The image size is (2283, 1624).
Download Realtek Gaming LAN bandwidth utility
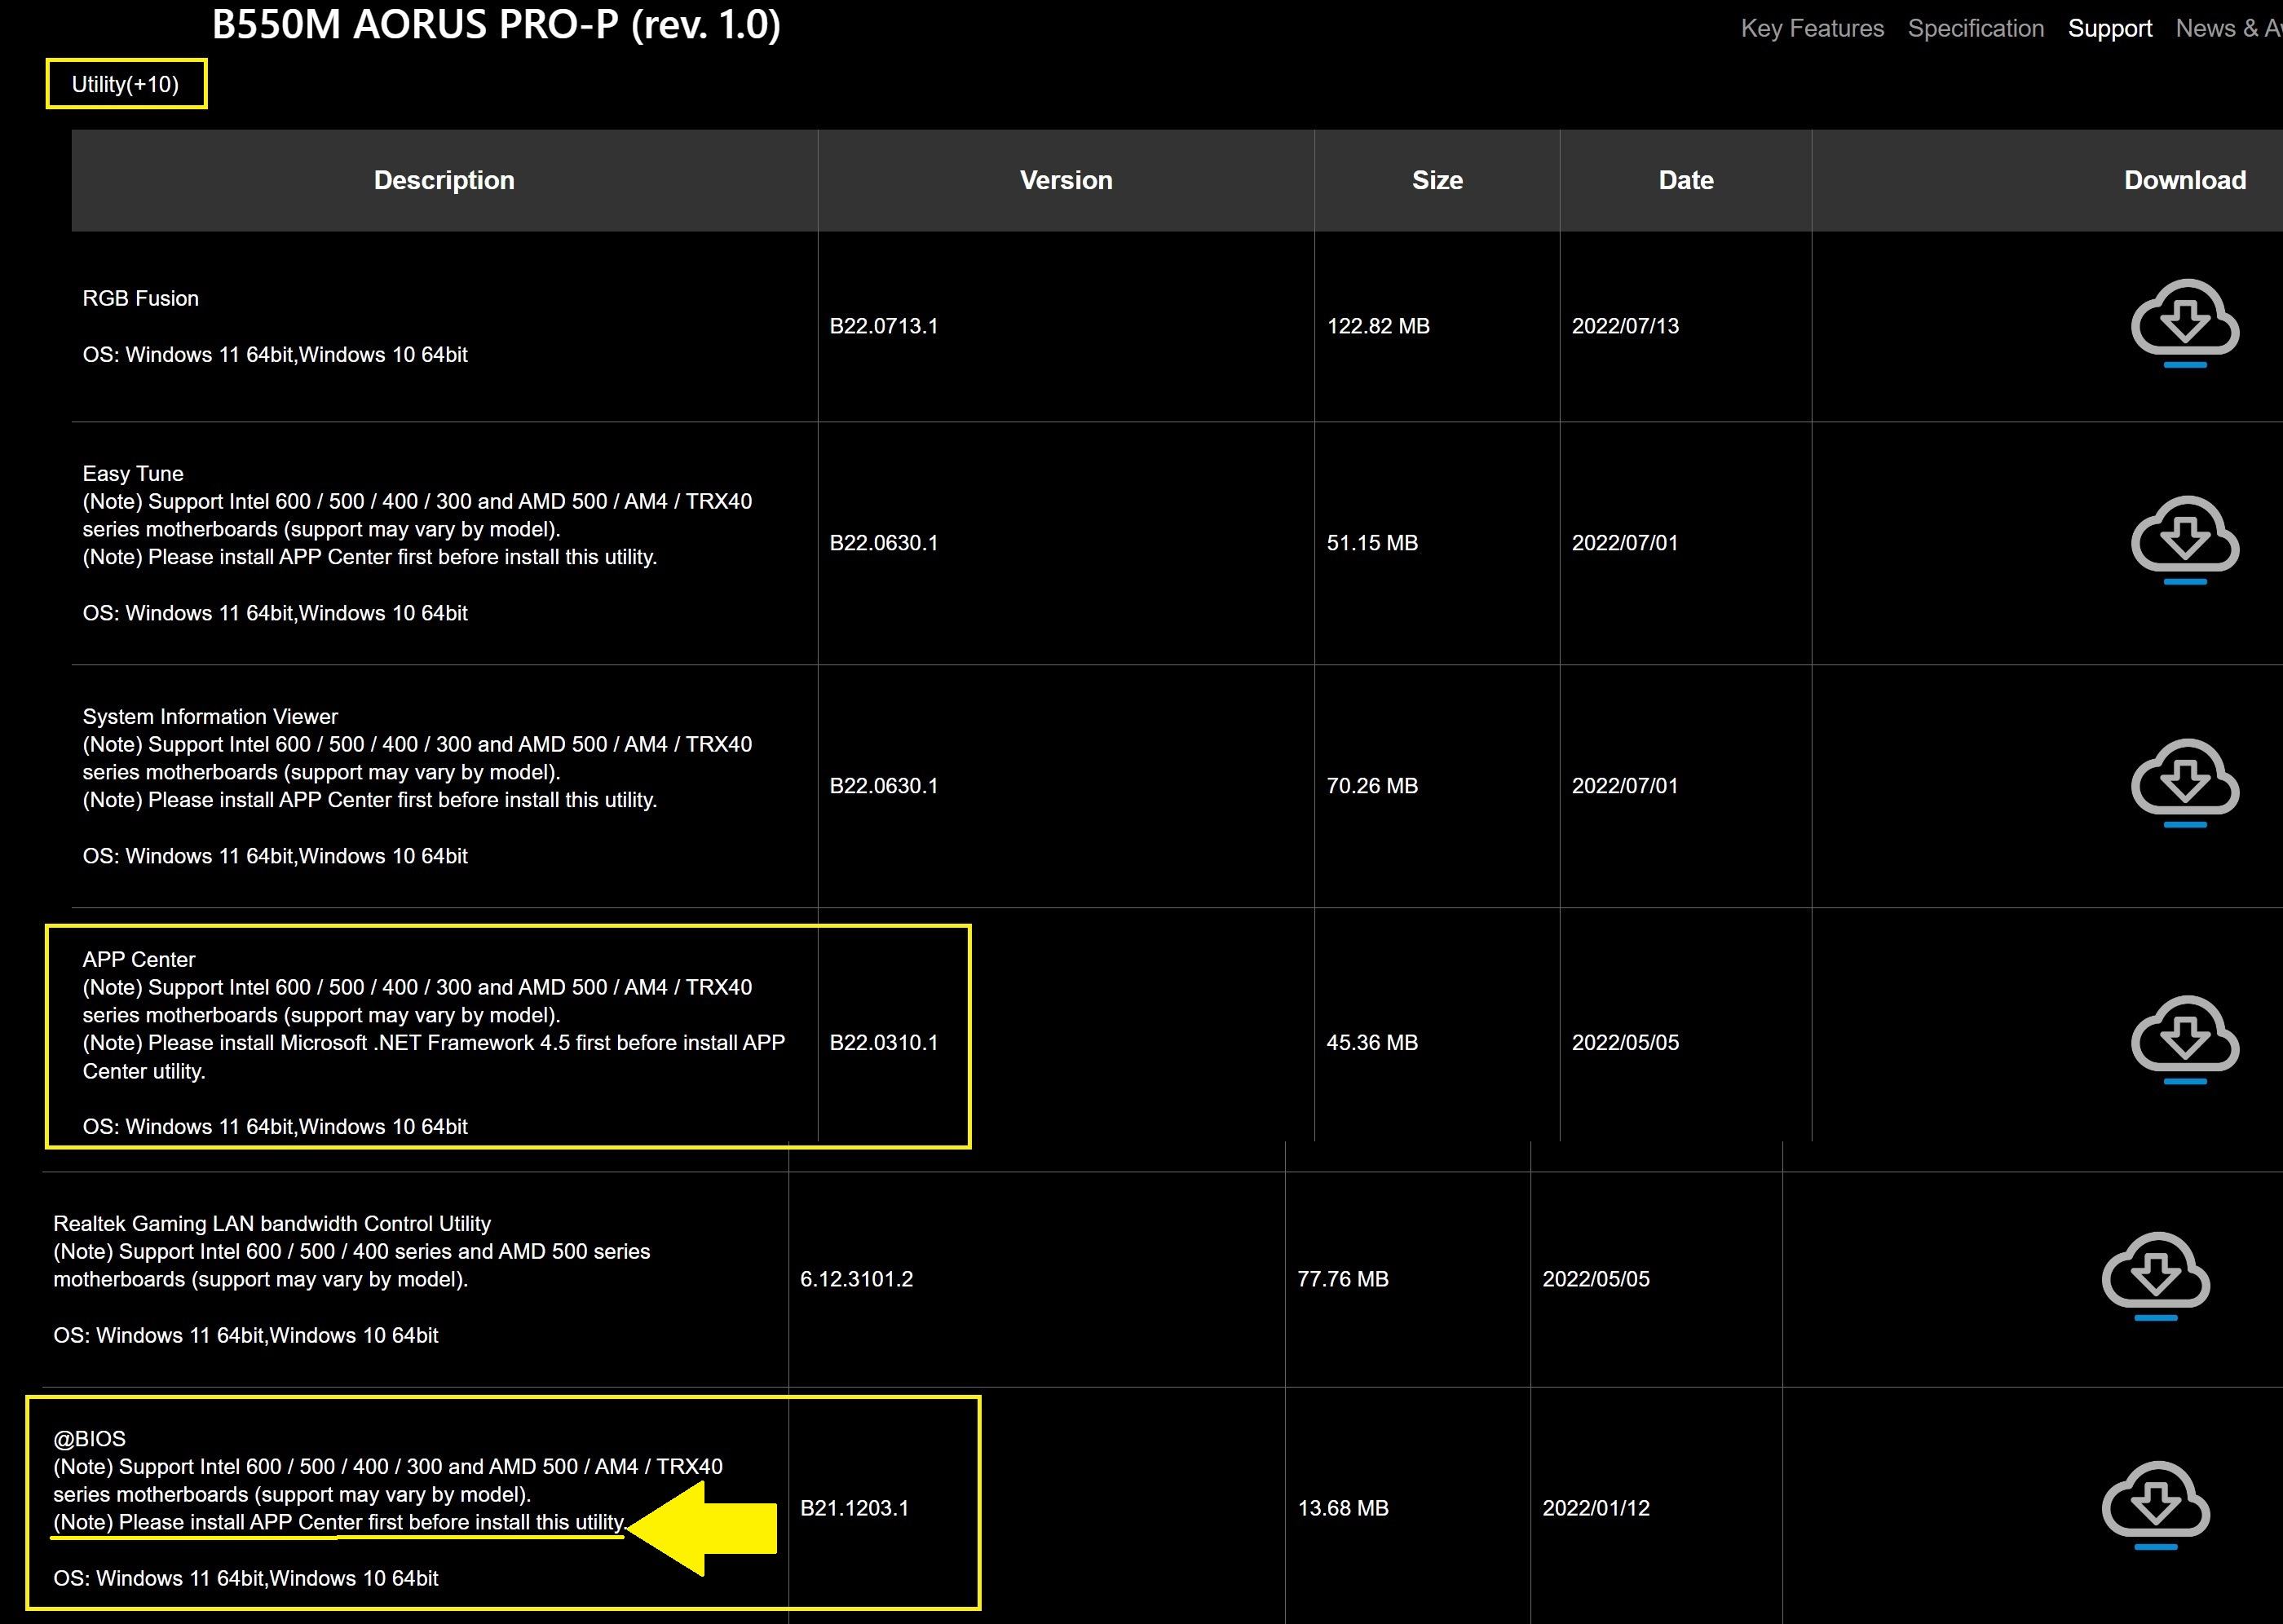2155,1276
